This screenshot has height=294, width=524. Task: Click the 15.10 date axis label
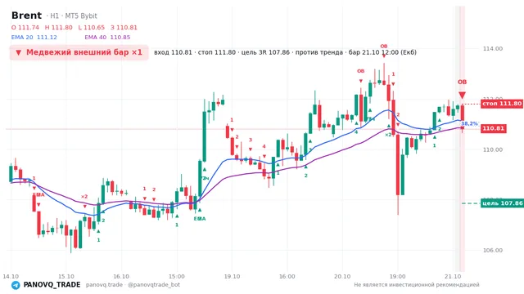click(65, 276)
